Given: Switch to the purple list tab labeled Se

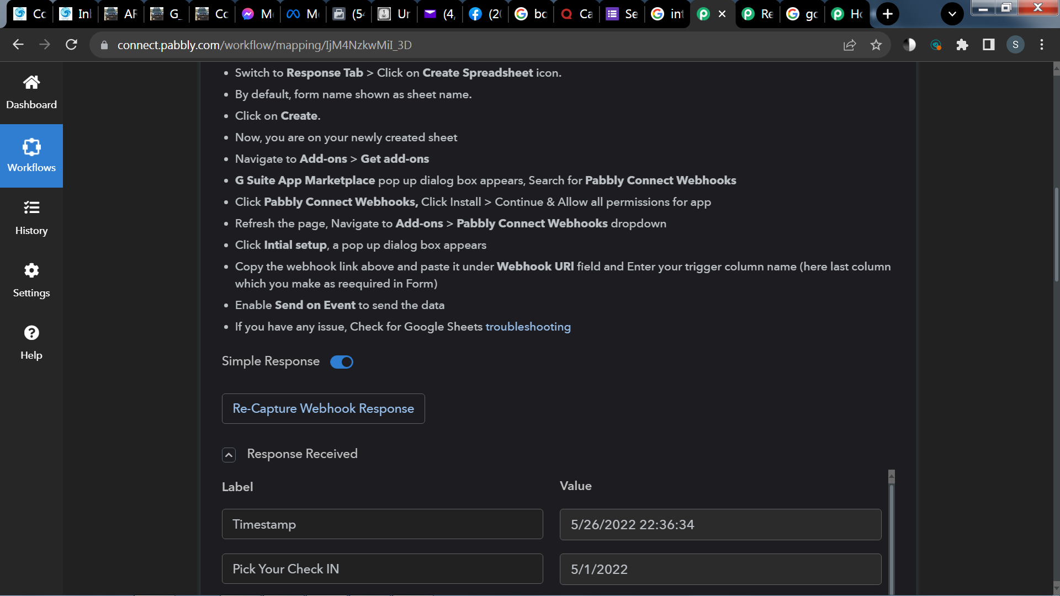Looking at the screenshot, I should click(622, 14).
